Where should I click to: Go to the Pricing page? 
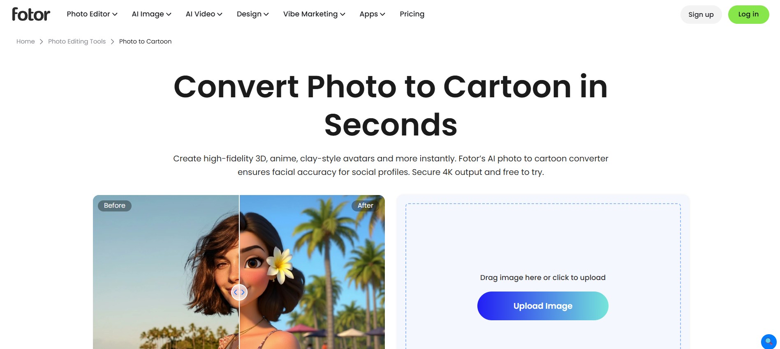pyautogui.click(x=412, y=14)
